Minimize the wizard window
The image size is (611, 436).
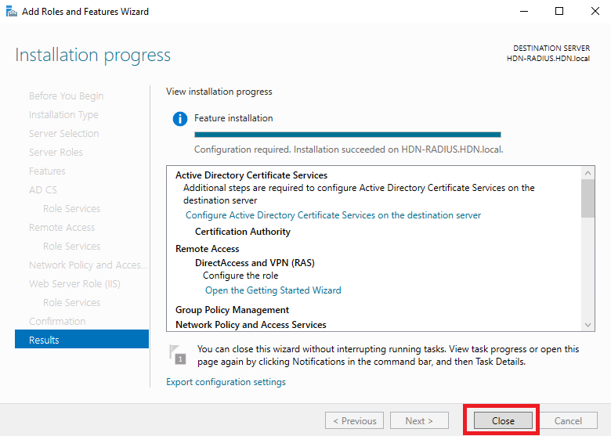point(524,11)
